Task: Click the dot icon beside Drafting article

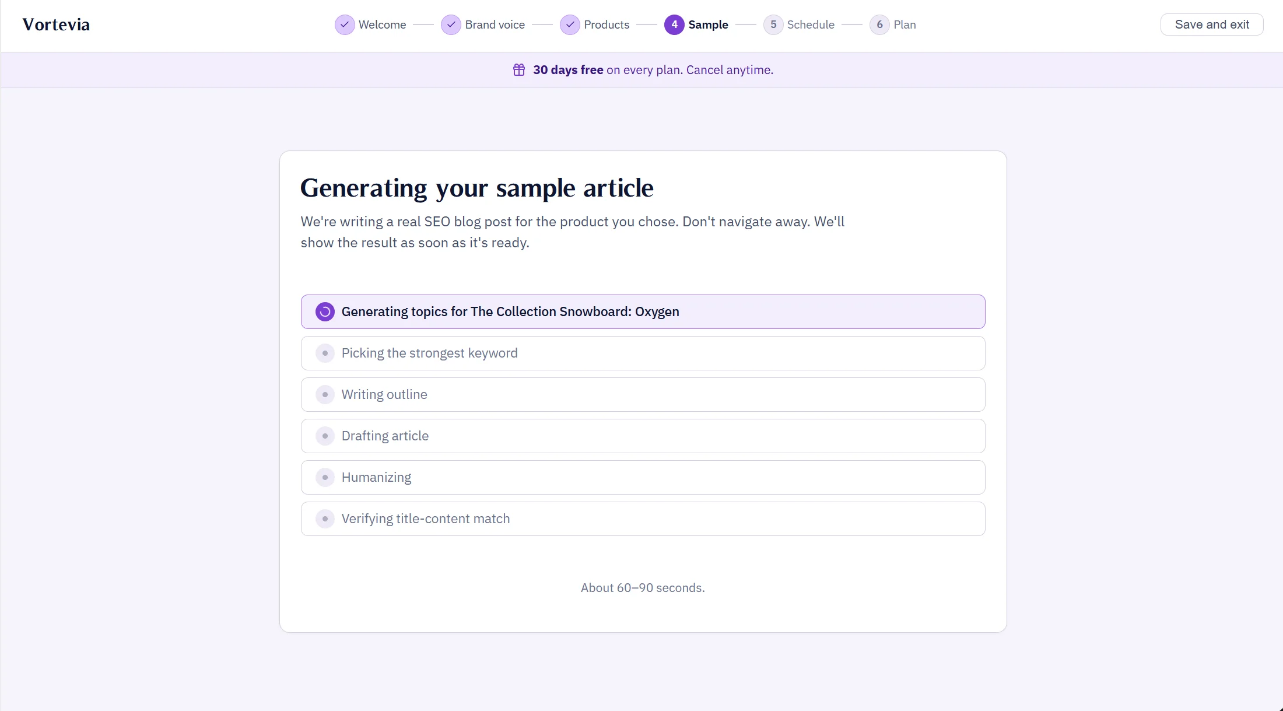Action: [325, 436]
